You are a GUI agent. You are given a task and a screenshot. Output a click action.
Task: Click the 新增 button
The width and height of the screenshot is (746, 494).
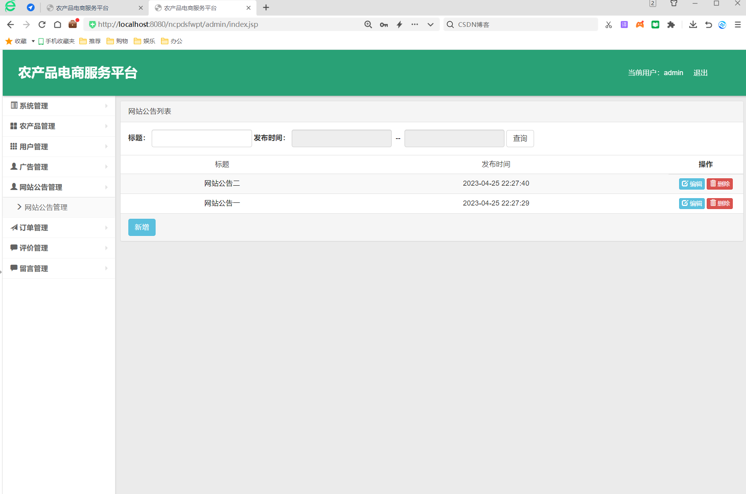142,227
